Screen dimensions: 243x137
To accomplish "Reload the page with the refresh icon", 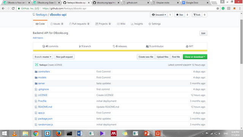I will 13,8.
